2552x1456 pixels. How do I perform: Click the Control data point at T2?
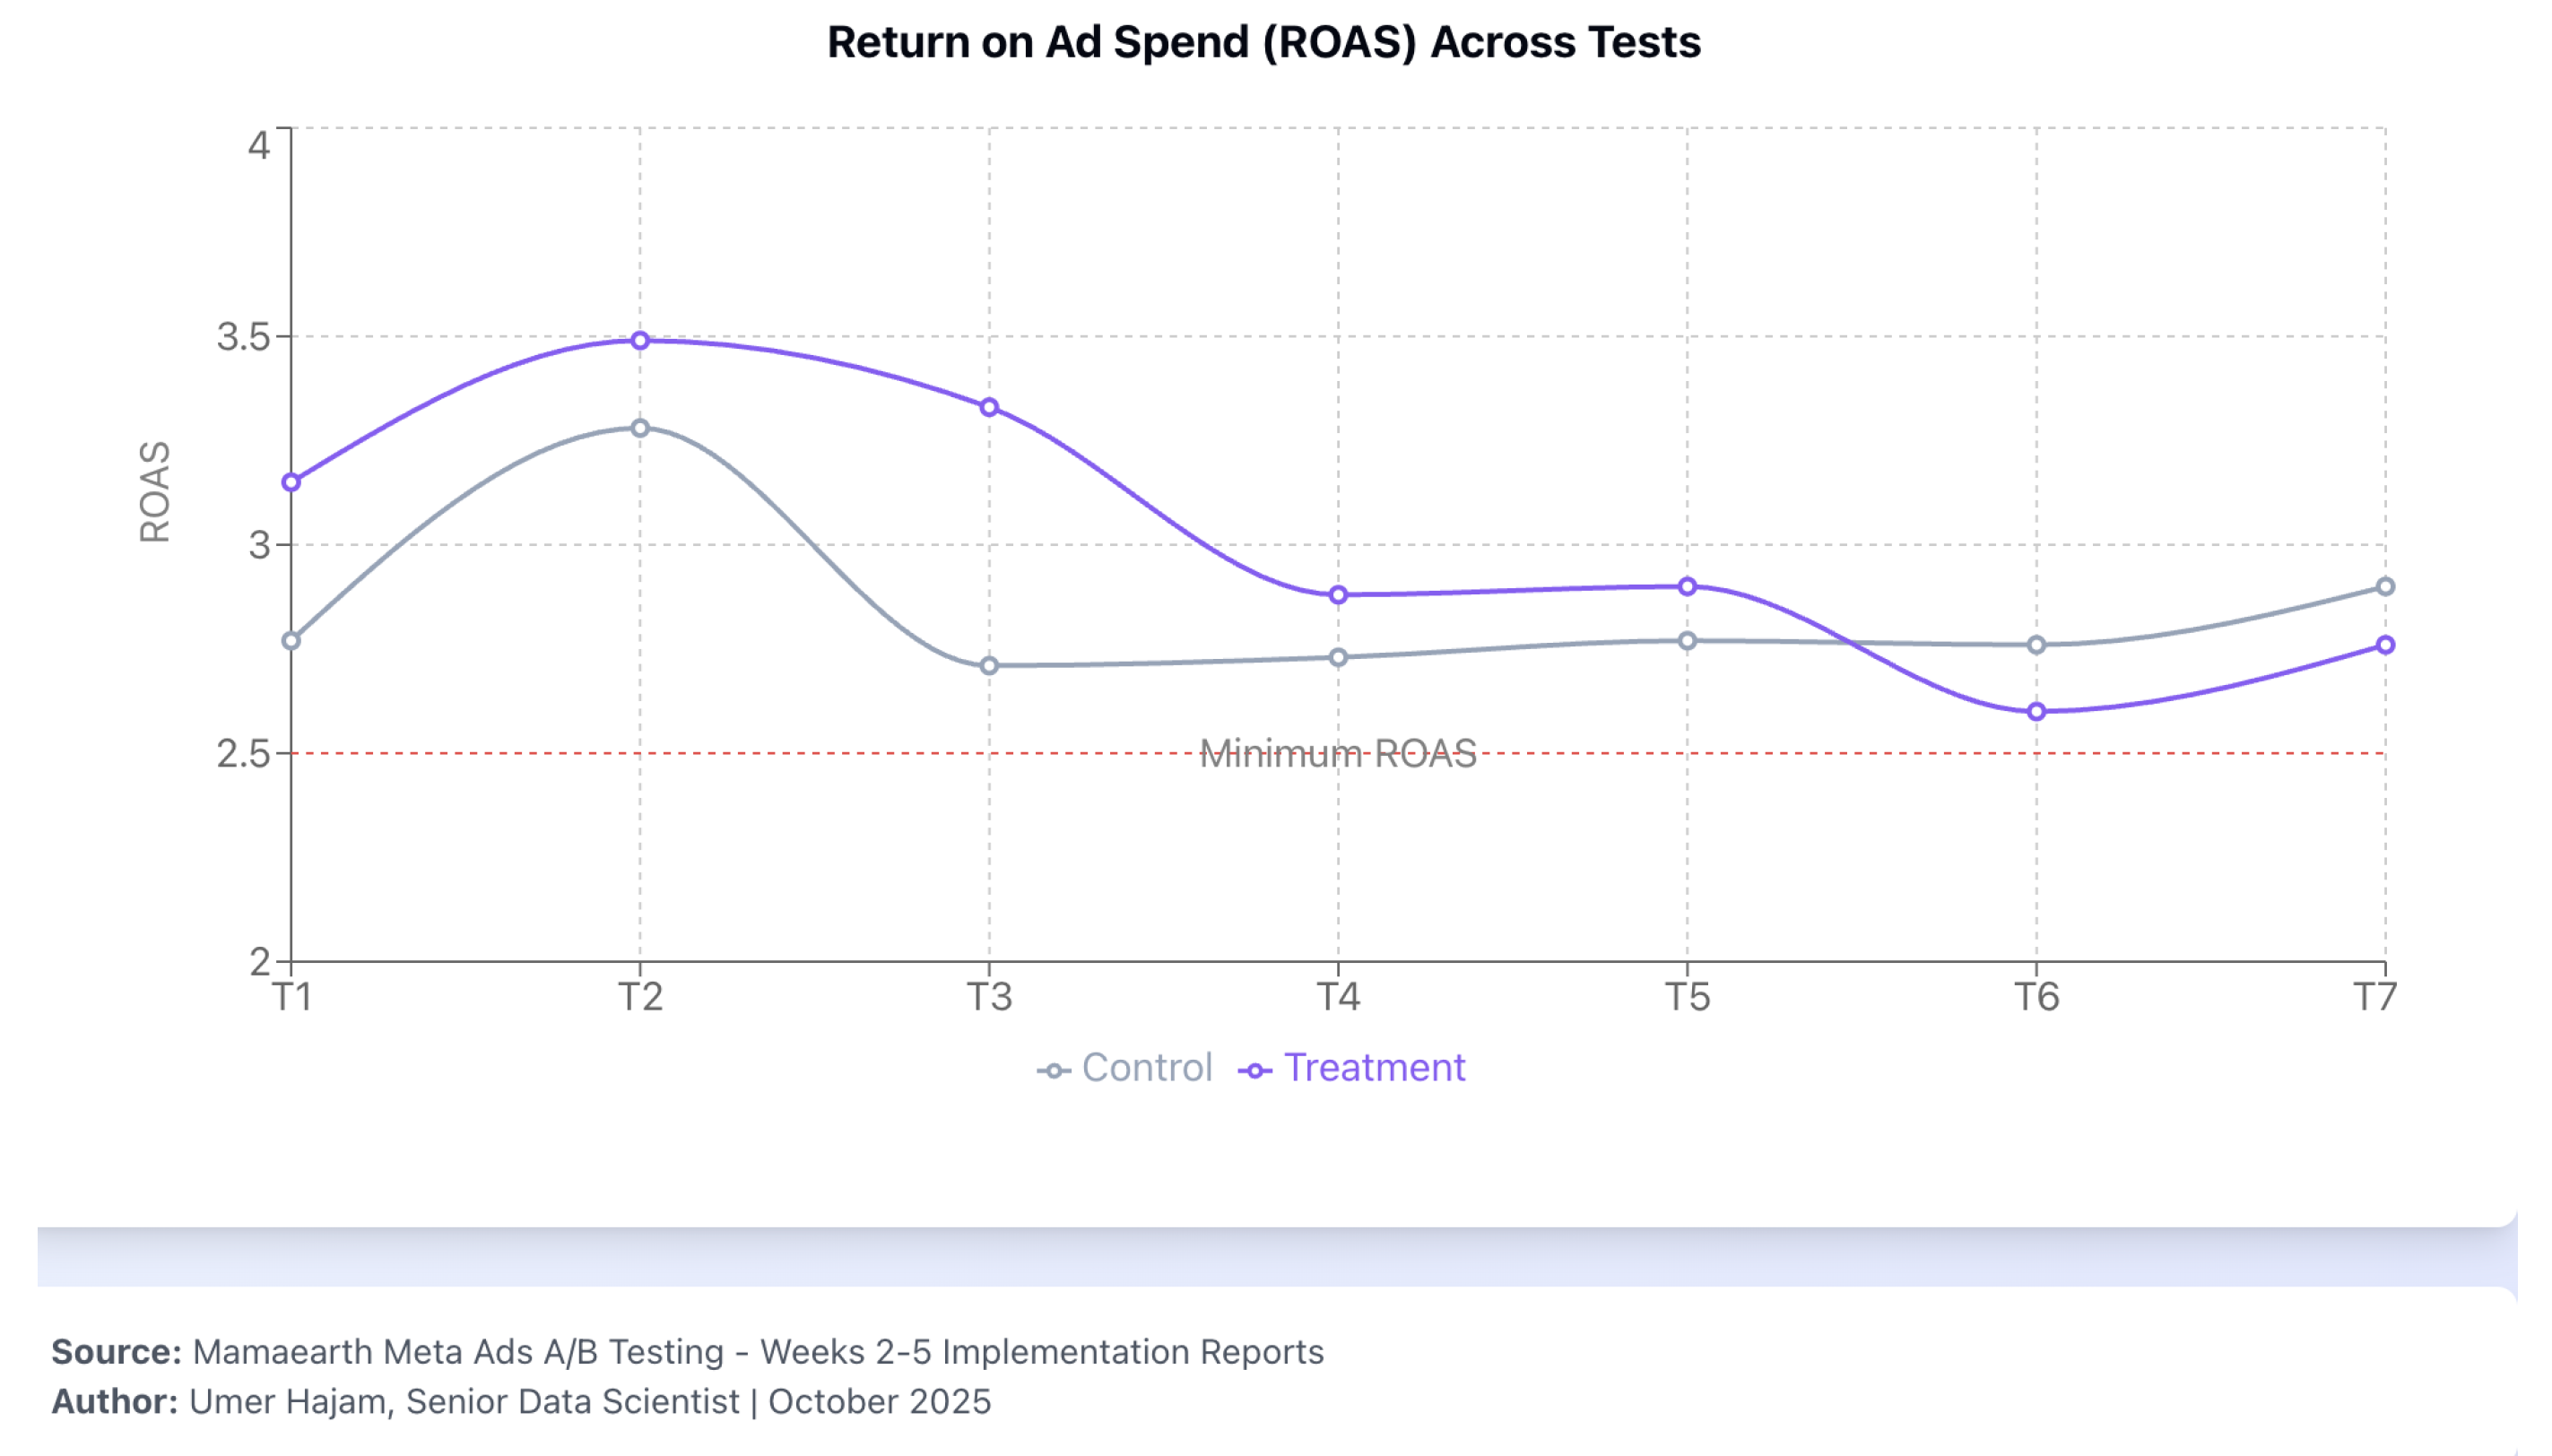coord(640,428)
